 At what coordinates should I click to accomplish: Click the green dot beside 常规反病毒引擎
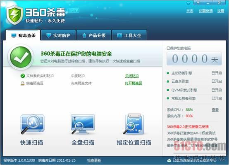(x=168, y=98)
